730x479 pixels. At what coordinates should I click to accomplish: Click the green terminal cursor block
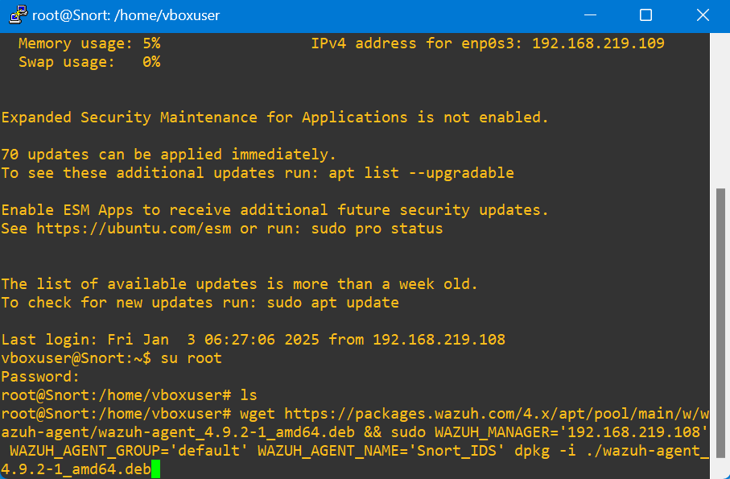pyautogui.click(x=155, y=469)
